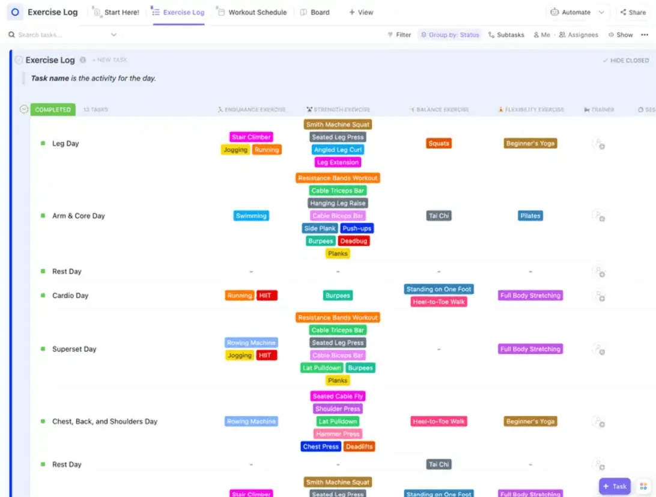Viewport: 656px width, 497px height.
Task: Click Subtasks toolbar icon
Action: [x=491, y=35]
